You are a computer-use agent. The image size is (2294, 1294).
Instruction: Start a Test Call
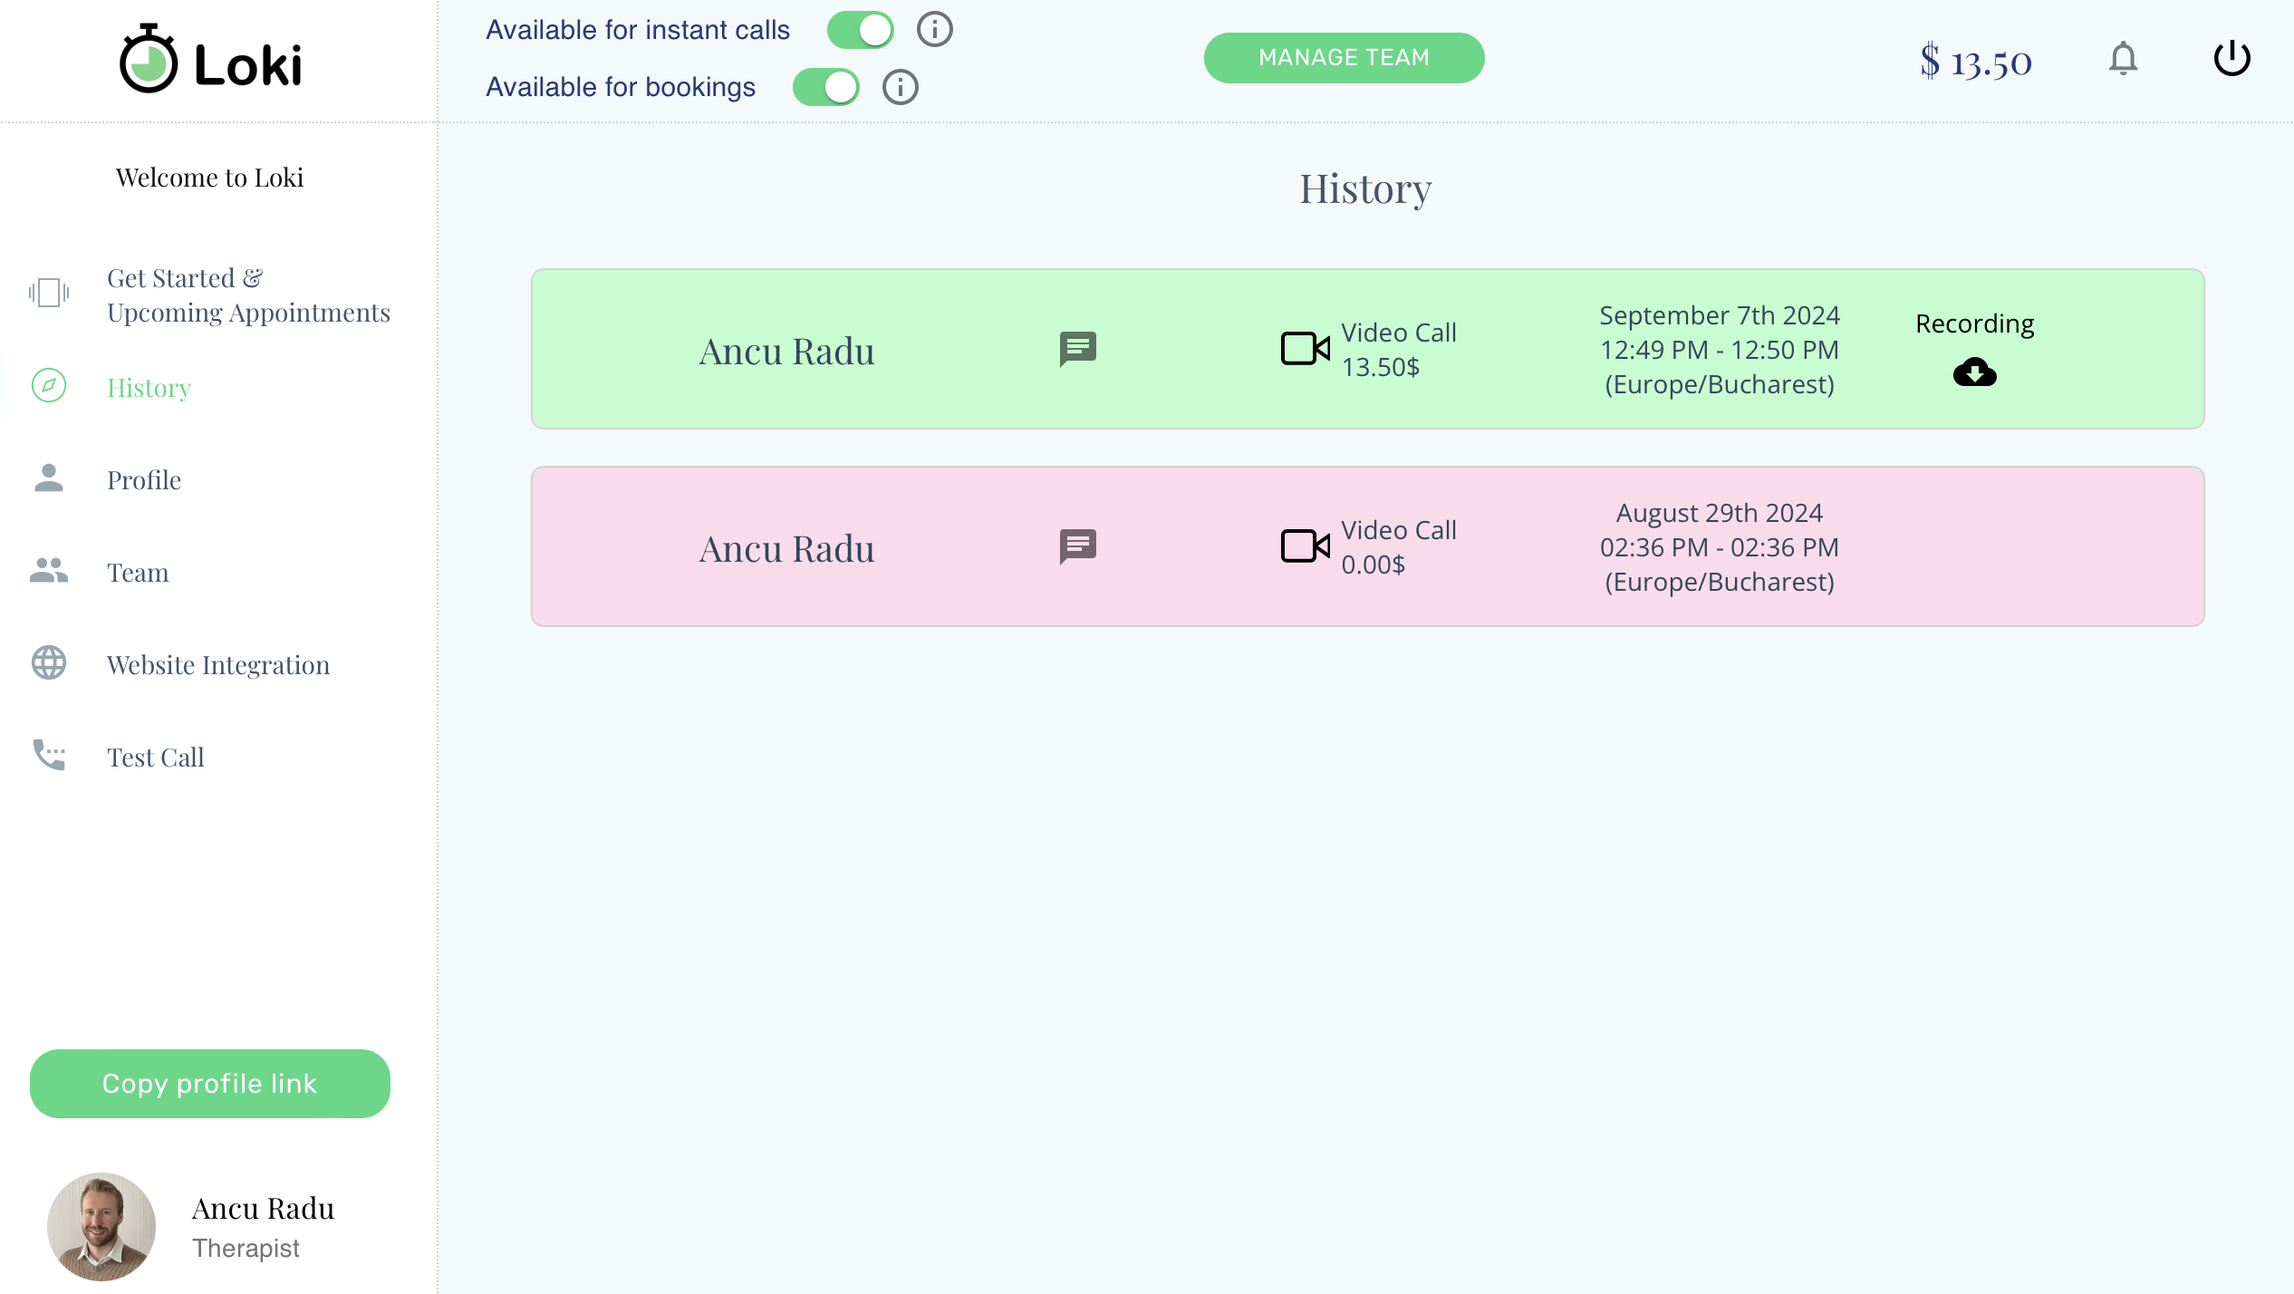tap(155, 758)
